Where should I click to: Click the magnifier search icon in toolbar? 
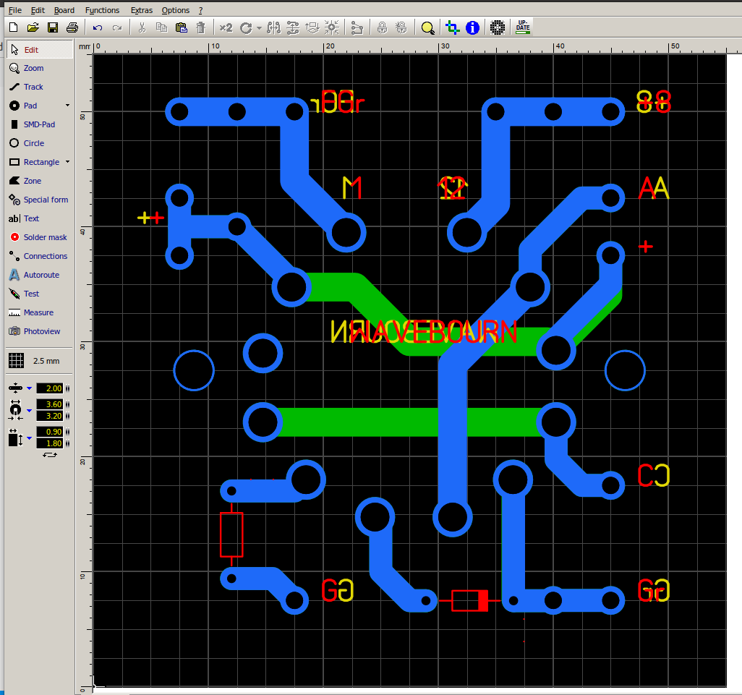(428, 28)
